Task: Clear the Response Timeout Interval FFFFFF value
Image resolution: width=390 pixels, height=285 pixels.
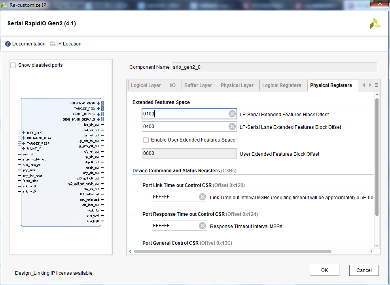Action: [203, 225]
